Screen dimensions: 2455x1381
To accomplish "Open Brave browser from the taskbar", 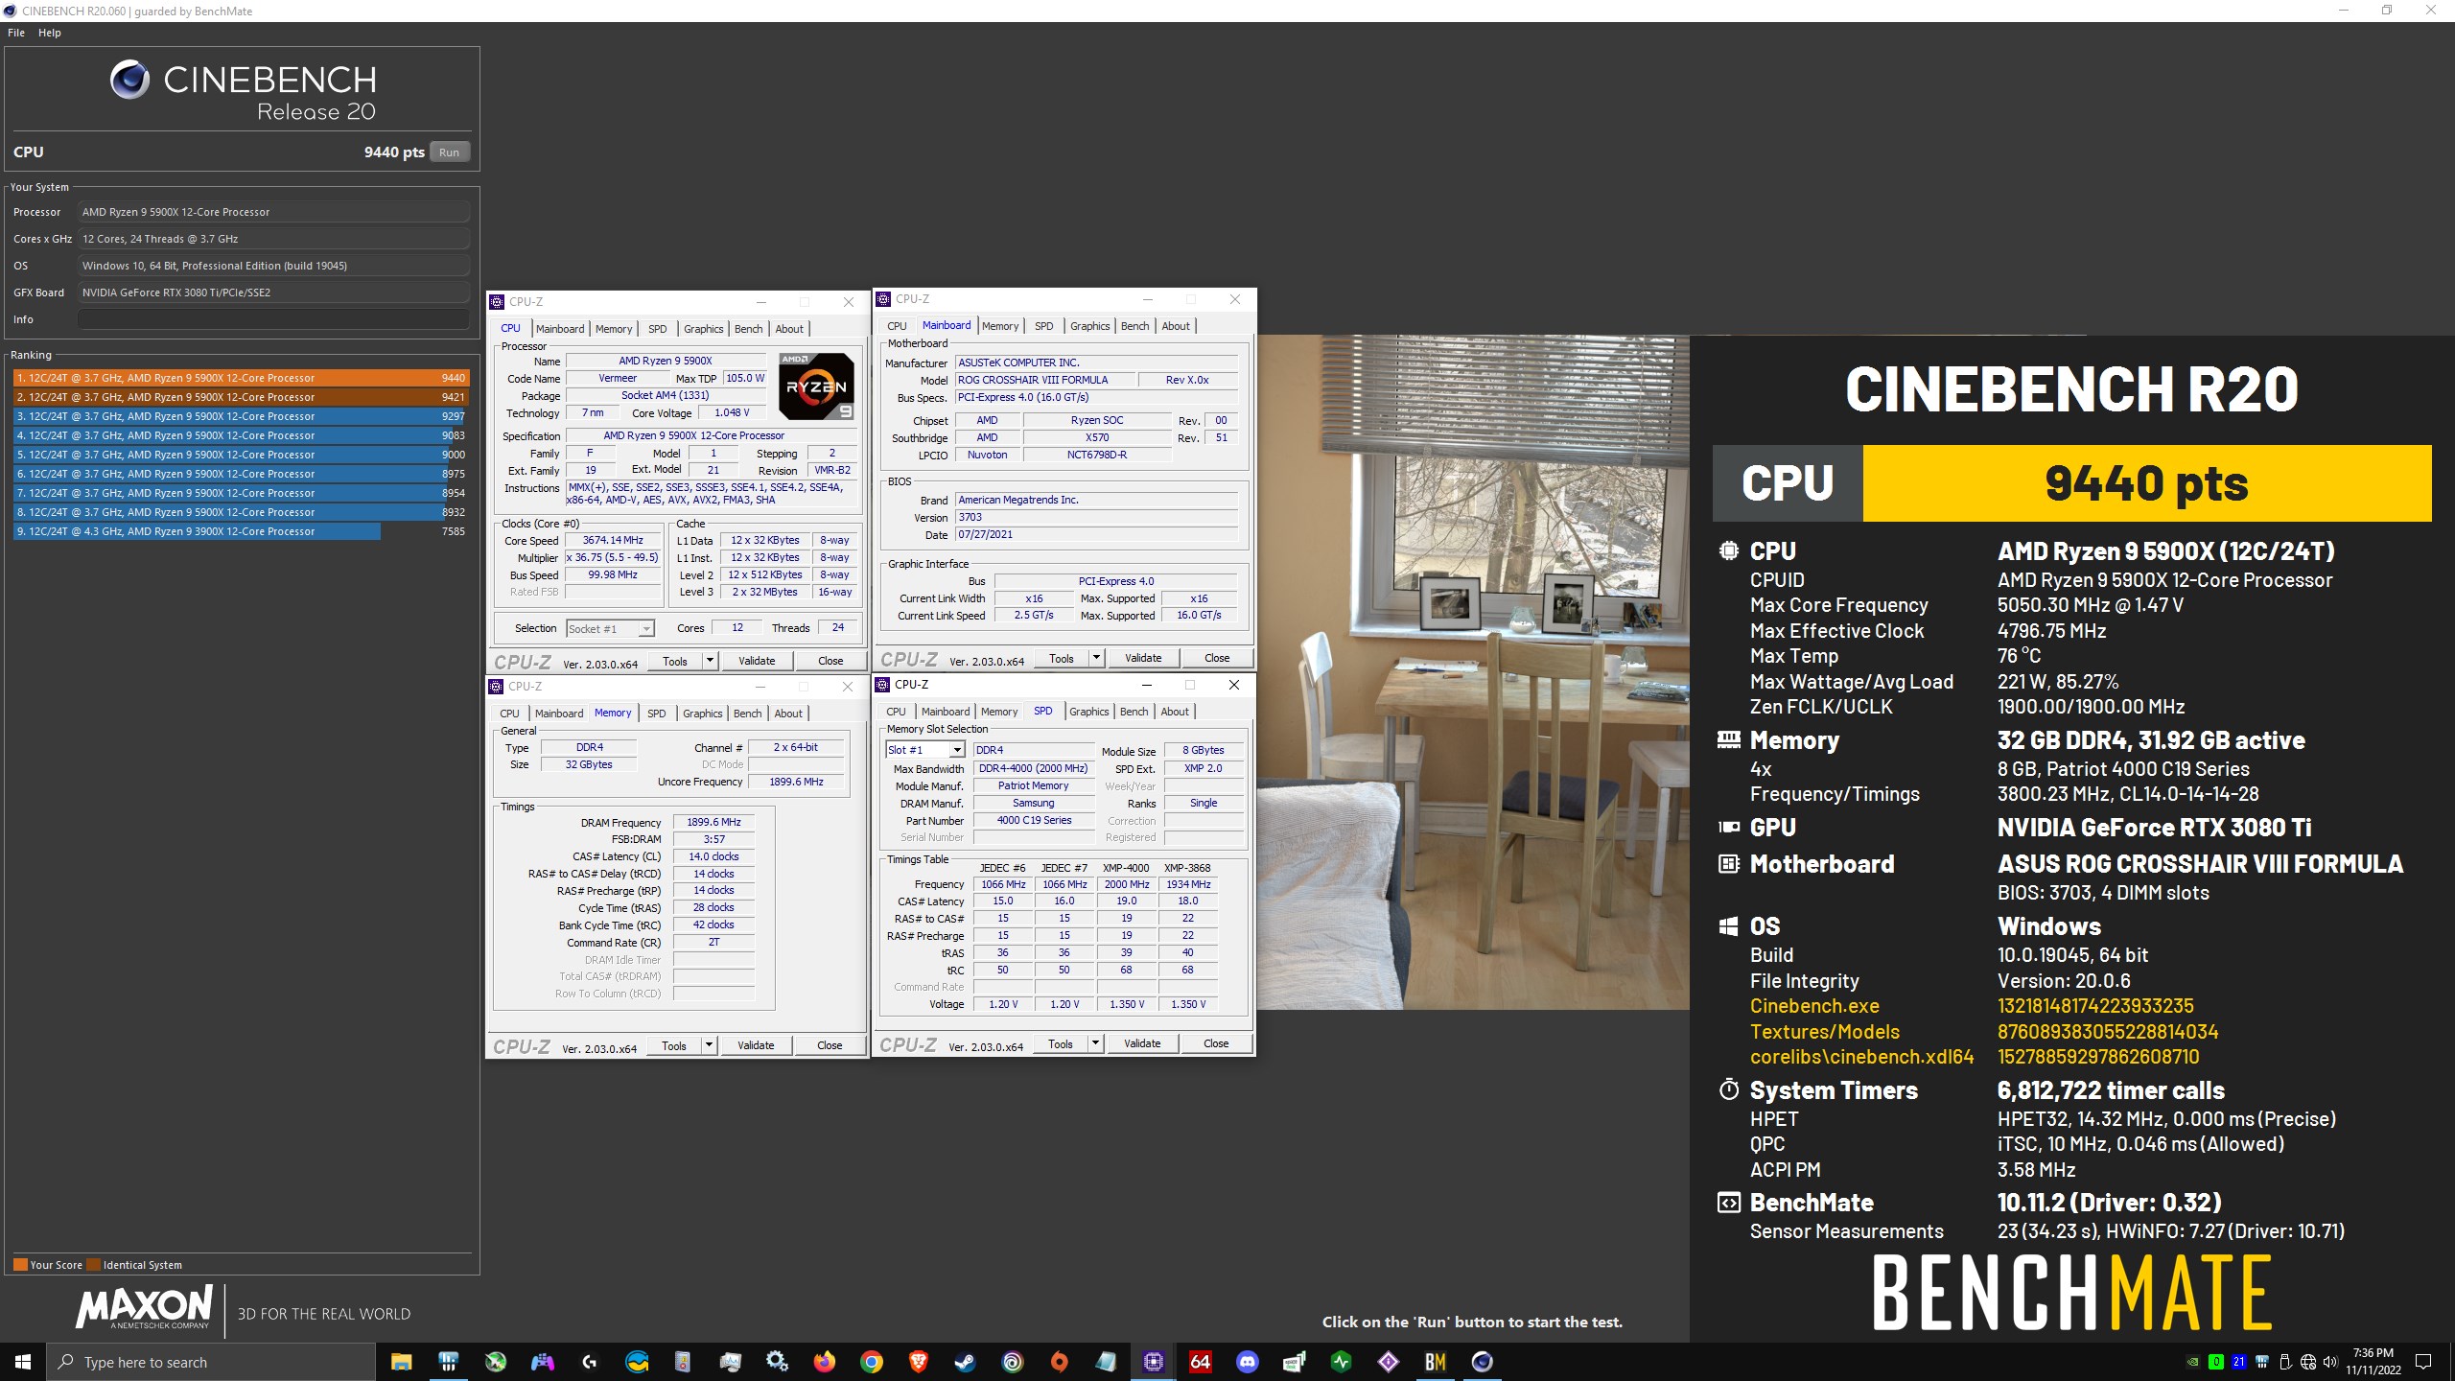I will 918,1362.
